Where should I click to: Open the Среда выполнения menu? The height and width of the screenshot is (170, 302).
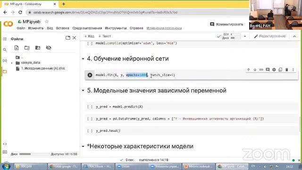[87, 28]
